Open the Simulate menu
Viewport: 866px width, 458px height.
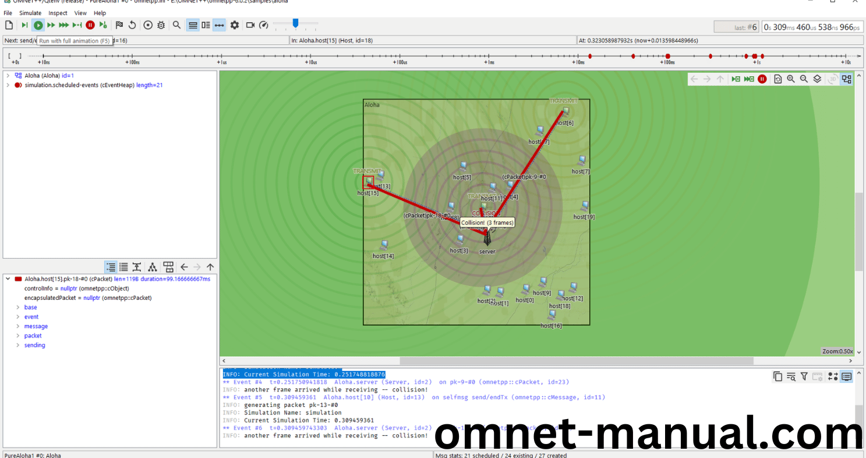coord(30,13)
